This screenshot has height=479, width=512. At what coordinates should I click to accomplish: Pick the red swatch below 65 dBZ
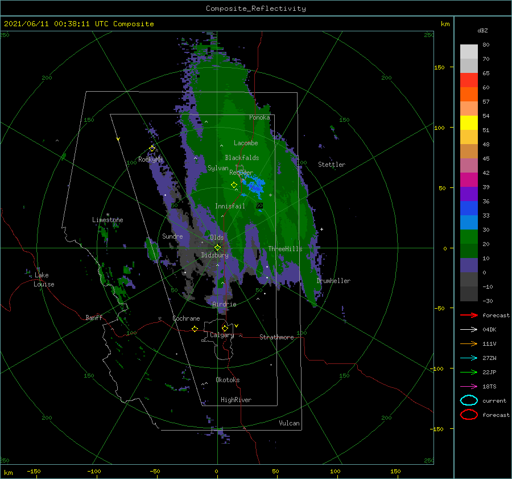pos(469,80)
